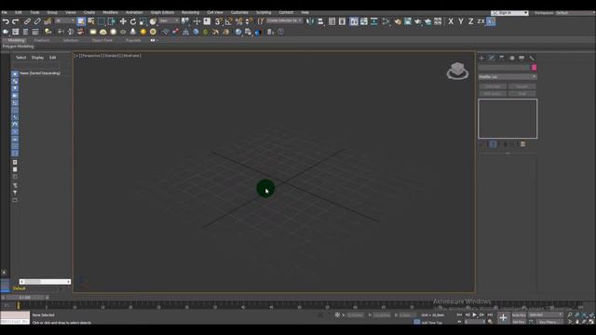Activate the Select and Place tool

[x=153, y=21]
